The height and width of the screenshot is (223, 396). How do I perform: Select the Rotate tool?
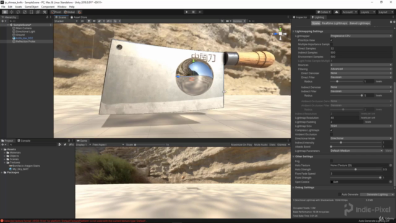point(18,12)
